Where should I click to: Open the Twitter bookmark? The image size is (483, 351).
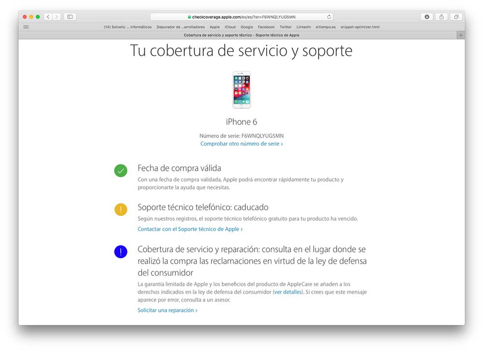[x=285, y=27]
